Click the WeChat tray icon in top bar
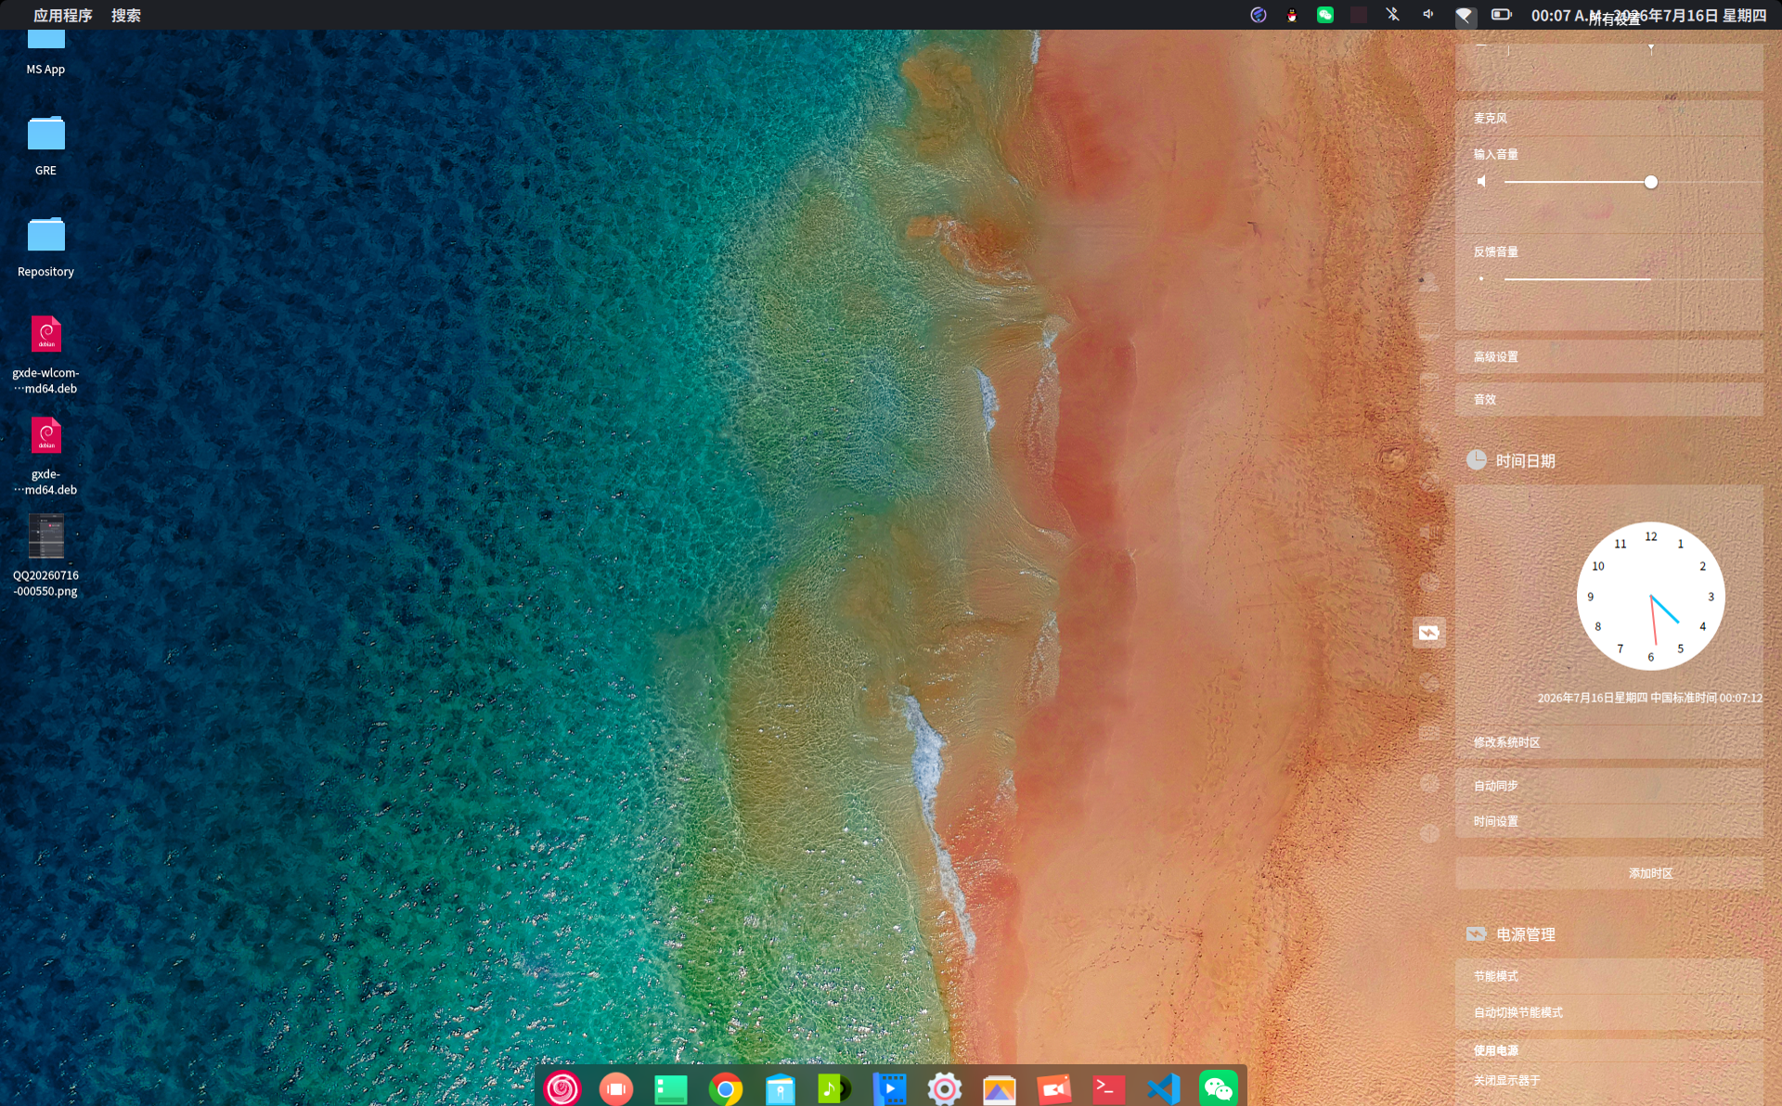The image size is (1782, 1106). click(1325, 15)
